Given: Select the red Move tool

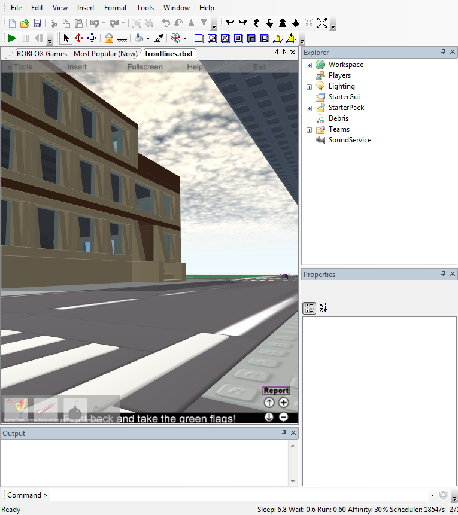Looking at the screenshot, I should point(78,38).
